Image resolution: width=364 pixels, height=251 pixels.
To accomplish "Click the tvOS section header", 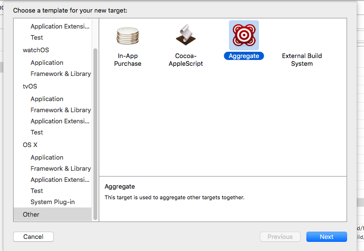I will point(30,86).
